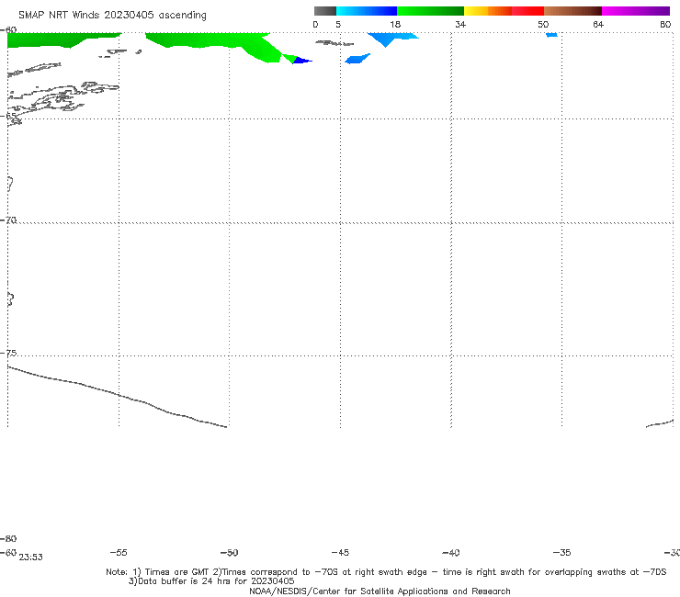Click the small blue wind patch near -35 longitude

coord(551,35)
